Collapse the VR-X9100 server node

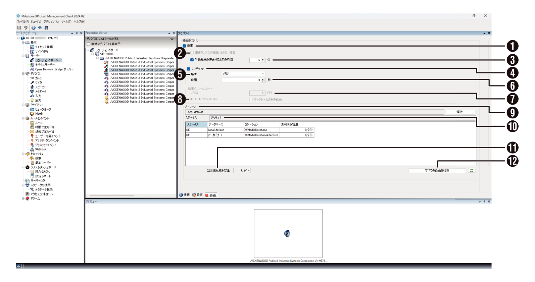point(93,54)
